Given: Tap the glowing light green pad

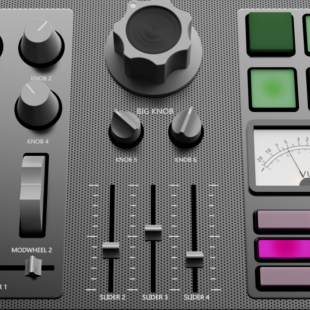Looking at the screenshot, I should point(273,88).
